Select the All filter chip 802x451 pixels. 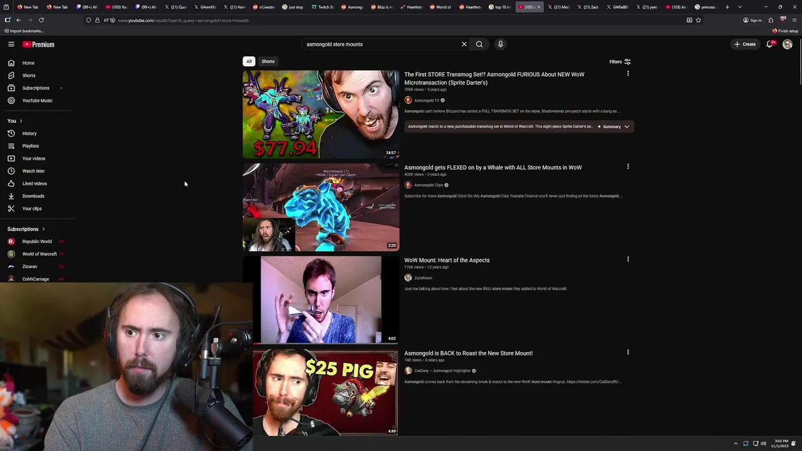(x=249, y=61)
